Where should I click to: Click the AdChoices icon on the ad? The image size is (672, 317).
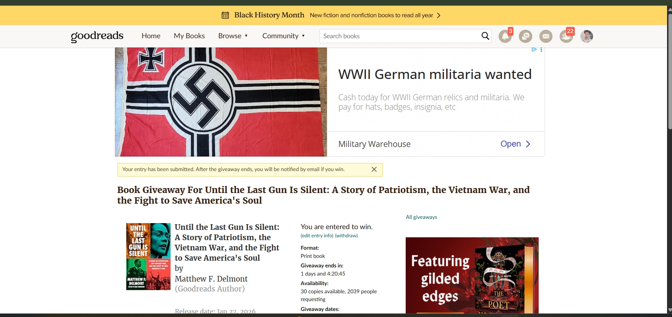(534, 50)
